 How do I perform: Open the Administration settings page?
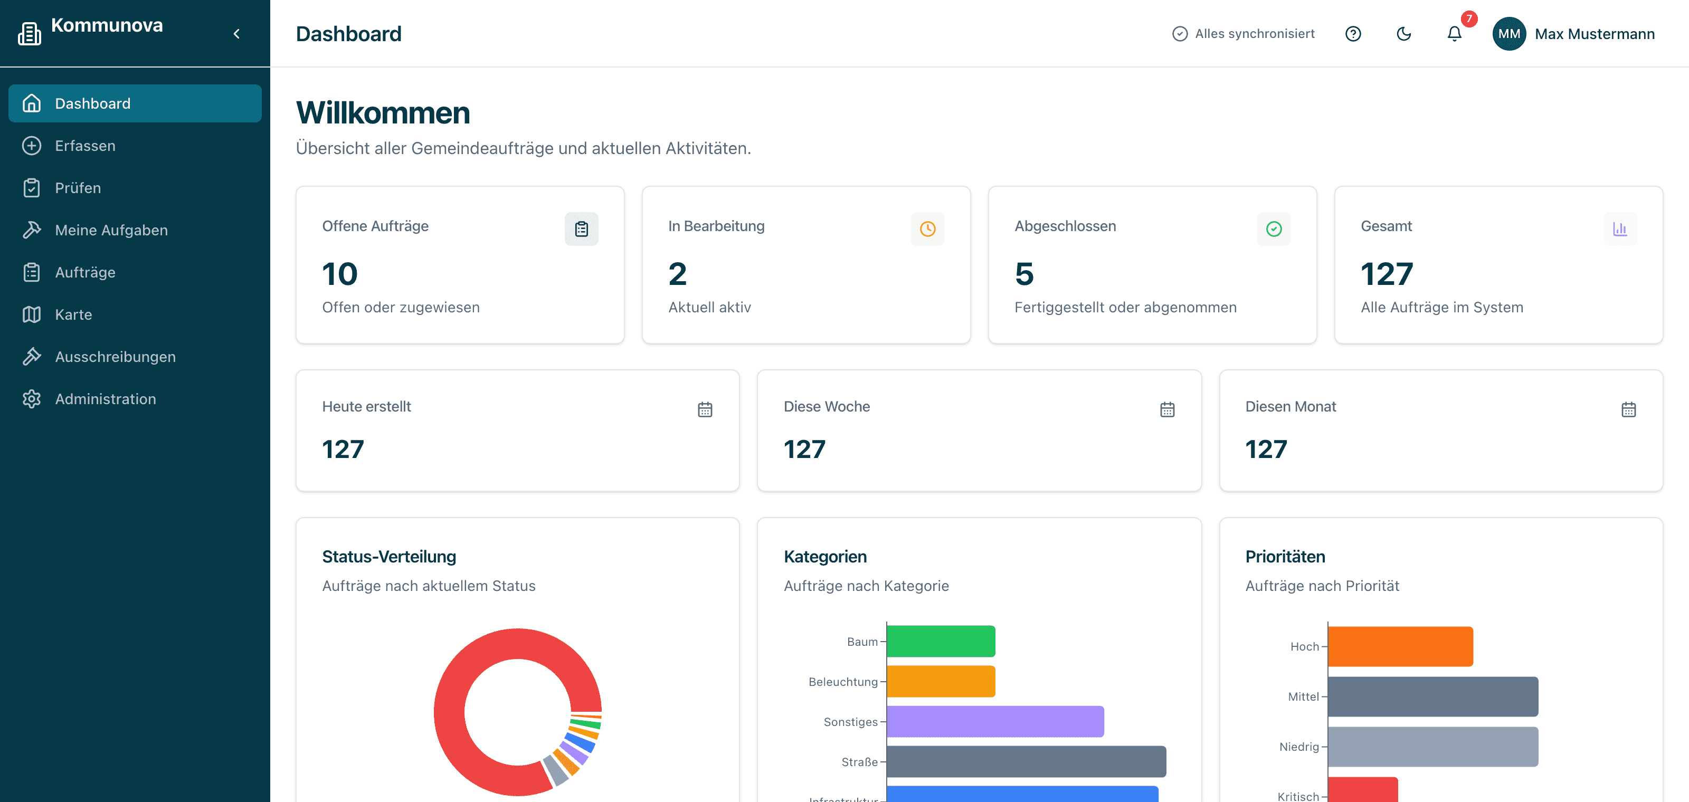point(135,399)
